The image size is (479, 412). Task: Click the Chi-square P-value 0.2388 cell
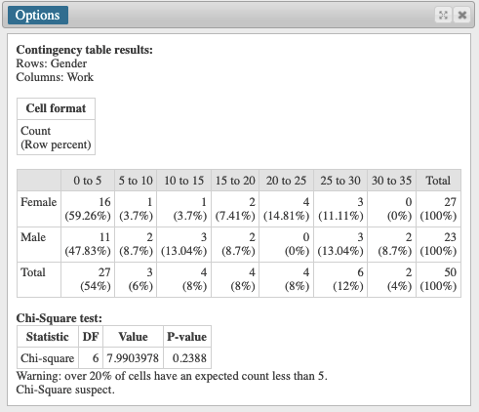click(187, 358)
